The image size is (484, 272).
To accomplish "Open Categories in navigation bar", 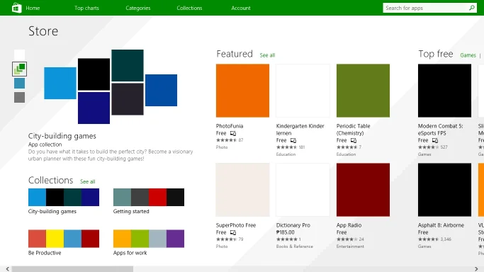I will [138, 8].
